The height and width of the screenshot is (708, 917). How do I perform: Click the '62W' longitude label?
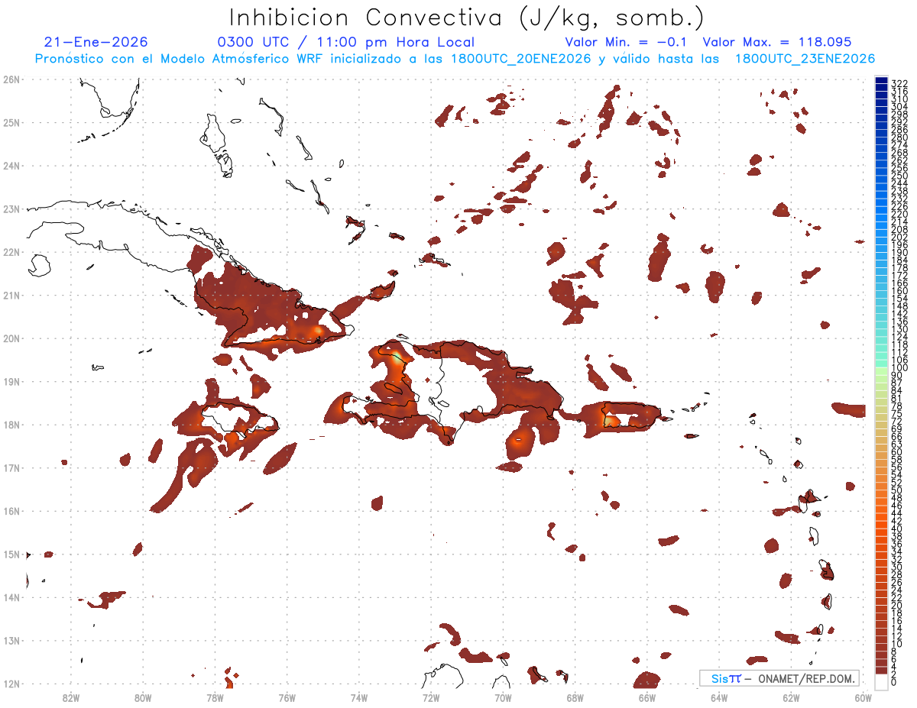tap(791, 697)
